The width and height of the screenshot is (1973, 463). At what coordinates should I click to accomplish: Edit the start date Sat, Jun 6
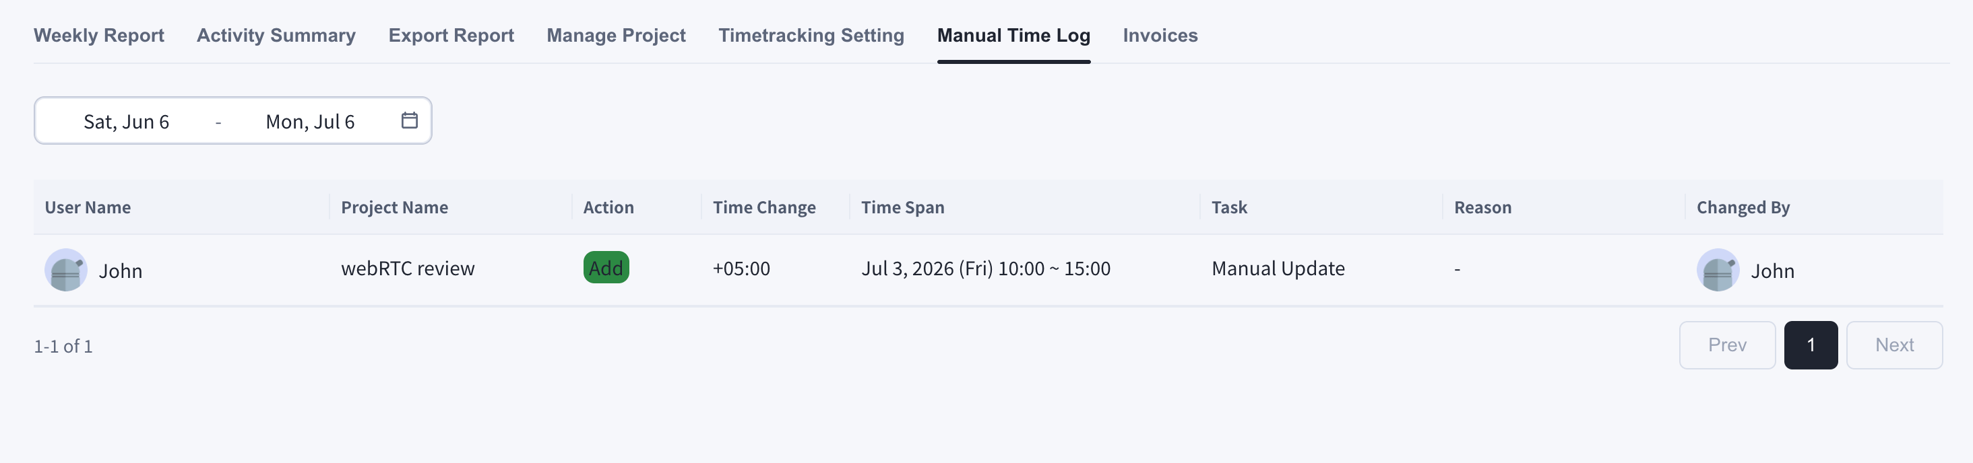(x=127, y=122)
